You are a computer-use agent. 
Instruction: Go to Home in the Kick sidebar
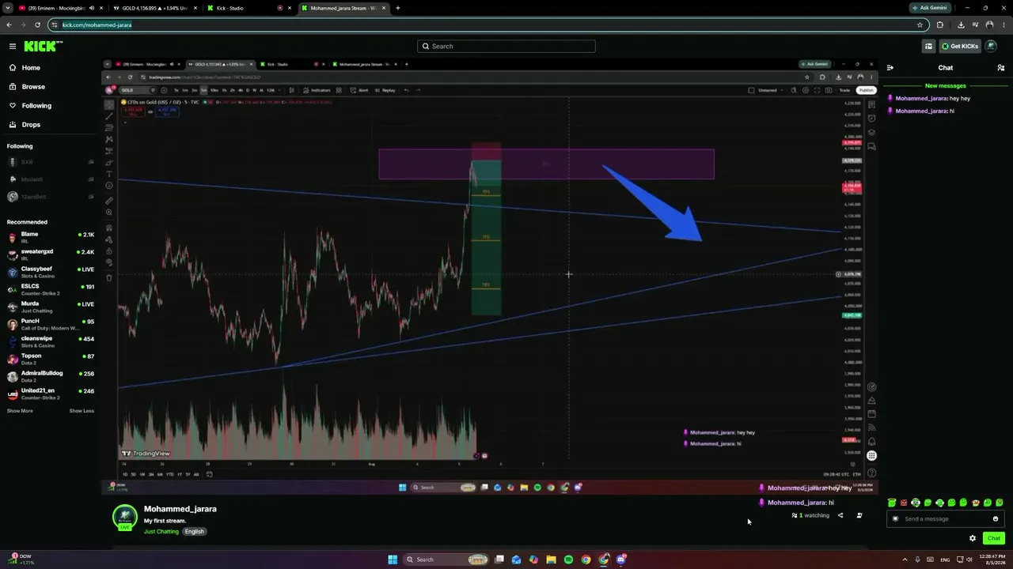click(x=31, y=68)
